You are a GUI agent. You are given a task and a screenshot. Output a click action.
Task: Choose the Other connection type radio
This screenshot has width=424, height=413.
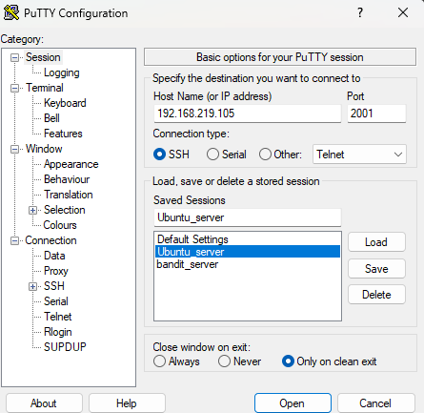tap(265, 155)
